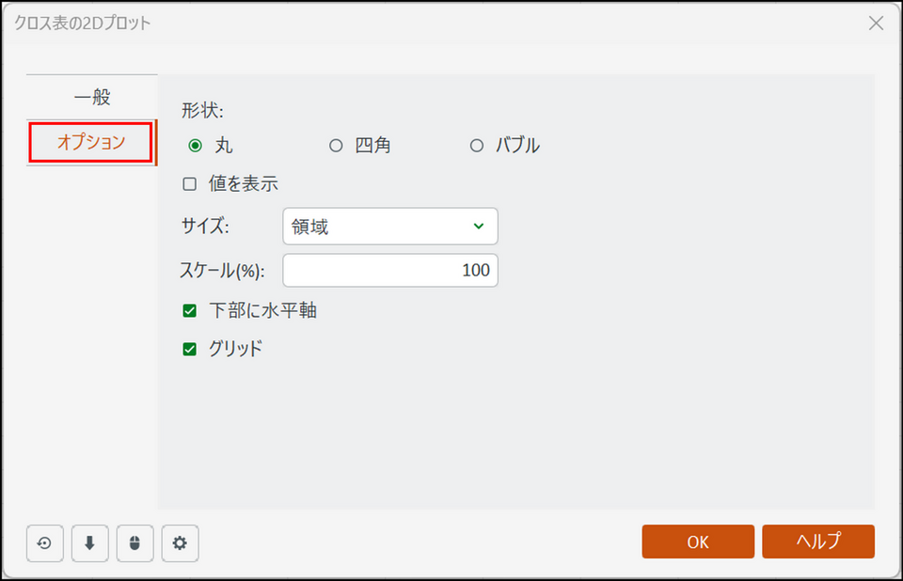
Task: Click the chevron arrow in サイズ combo box
Action: pyautogui.click(x=479, y=227)
